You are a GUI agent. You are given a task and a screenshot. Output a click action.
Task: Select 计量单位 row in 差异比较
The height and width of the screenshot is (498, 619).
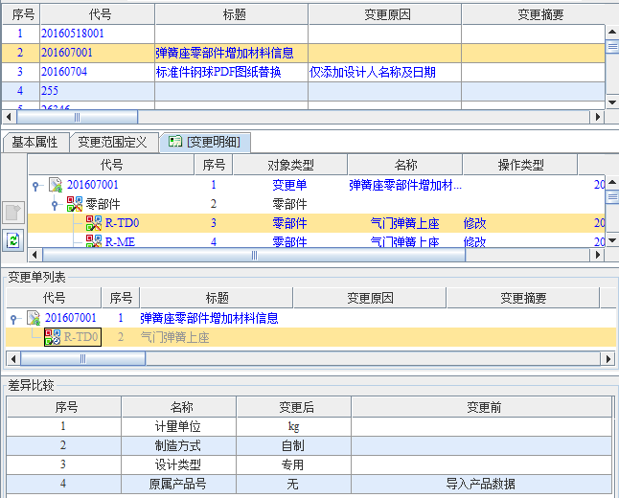coord(309,426)
